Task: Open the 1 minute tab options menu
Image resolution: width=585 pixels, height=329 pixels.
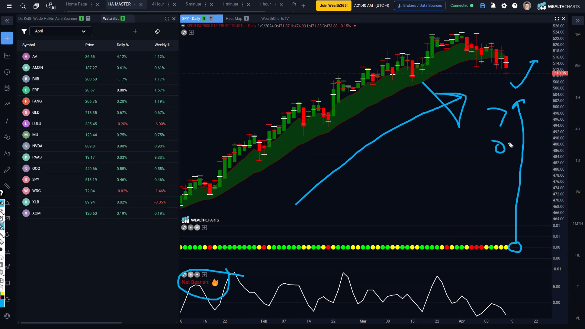Action: [242, 4]
